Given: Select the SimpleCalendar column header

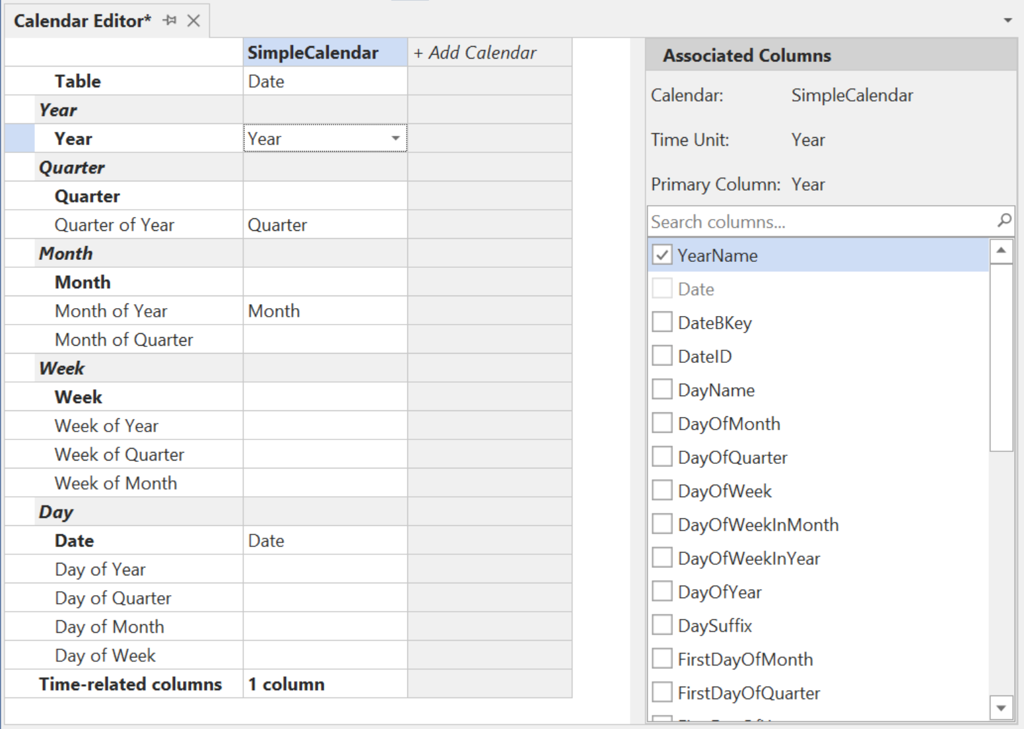Looking at the screenshot, I should [x=312, y=52].
